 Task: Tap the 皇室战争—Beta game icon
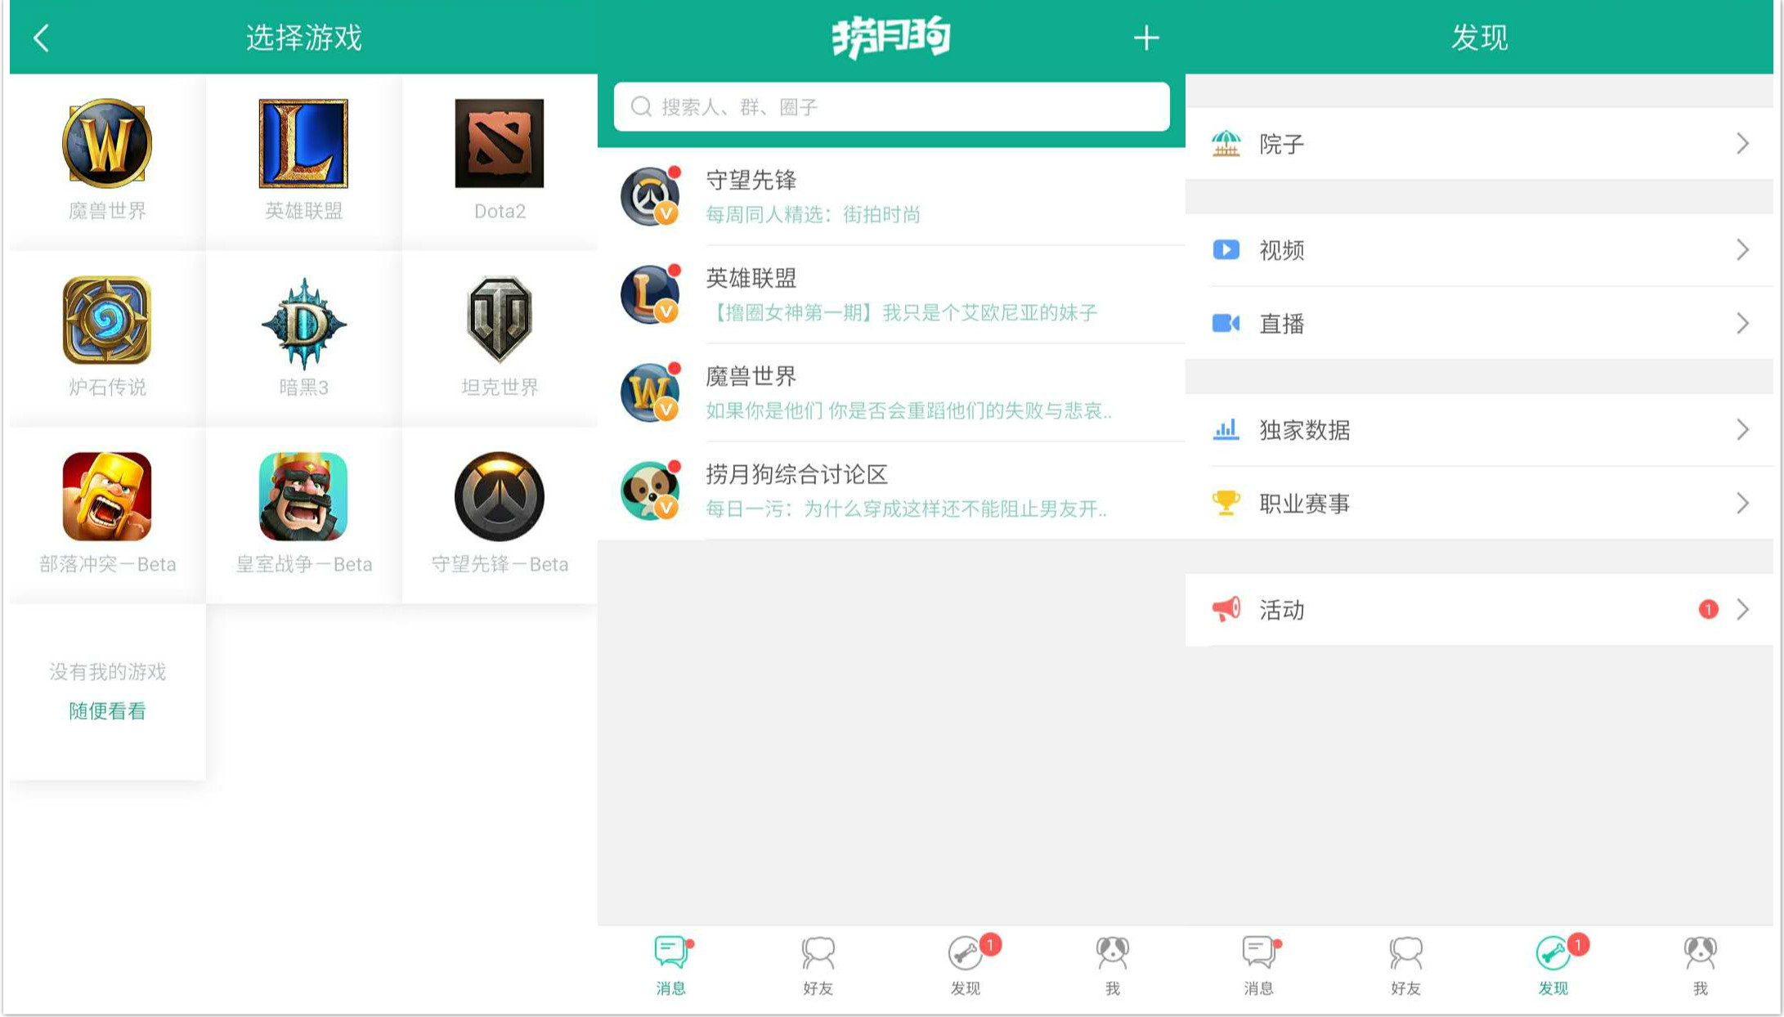303,499
